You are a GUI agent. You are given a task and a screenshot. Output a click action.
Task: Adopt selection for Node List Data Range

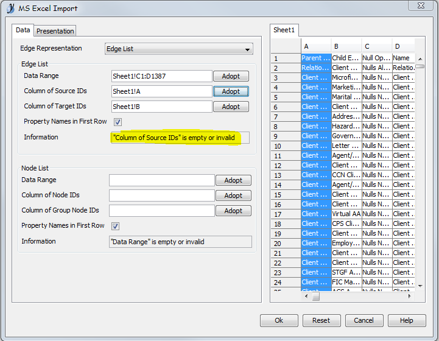click(x=233, y=180)
